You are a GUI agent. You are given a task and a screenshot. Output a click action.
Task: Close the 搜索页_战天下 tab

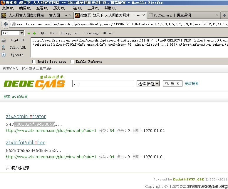coord(143,15)
